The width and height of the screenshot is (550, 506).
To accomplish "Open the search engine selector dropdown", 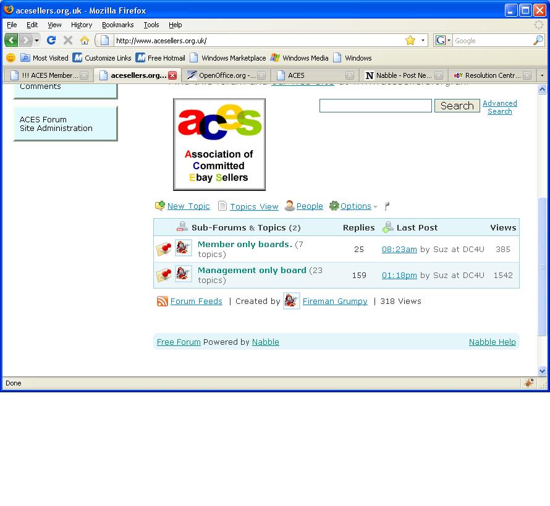I will tap(442, 40).
